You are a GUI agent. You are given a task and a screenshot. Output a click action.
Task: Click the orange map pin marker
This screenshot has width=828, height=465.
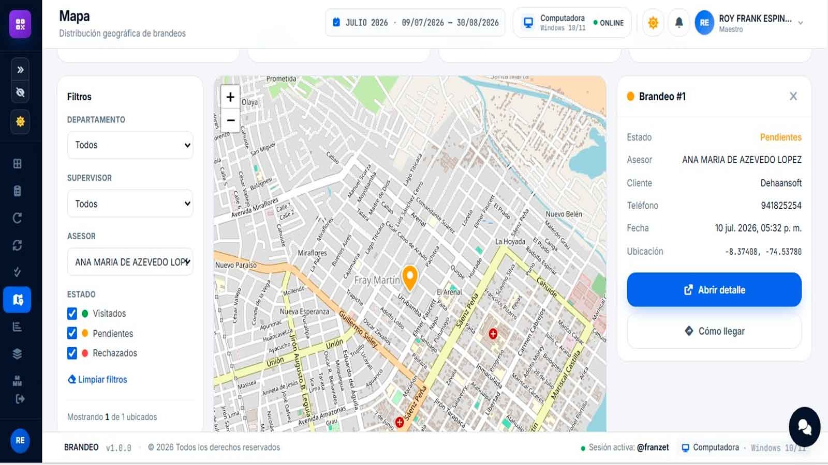point(410,278)
